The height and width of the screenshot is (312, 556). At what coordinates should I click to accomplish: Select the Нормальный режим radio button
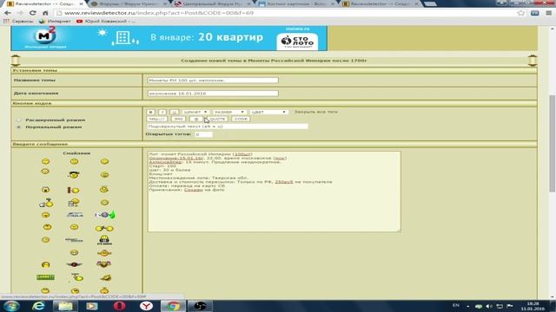click(x=19, y=127)
